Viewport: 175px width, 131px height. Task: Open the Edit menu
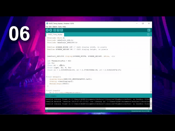(50, 27)
